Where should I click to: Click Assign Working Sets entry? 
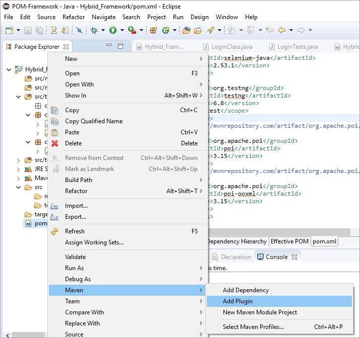[x=129, y=242]
